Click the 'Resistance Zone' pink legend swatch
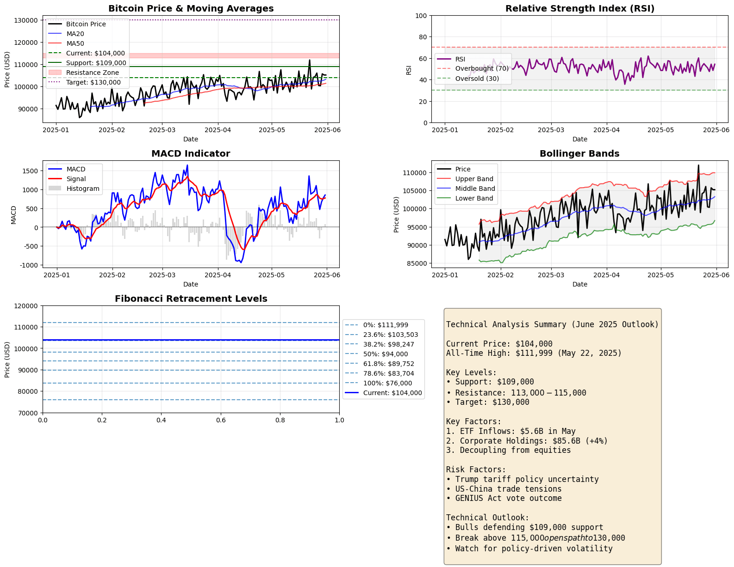The height and width of the screenshot is (567, 734). [55, 73]
